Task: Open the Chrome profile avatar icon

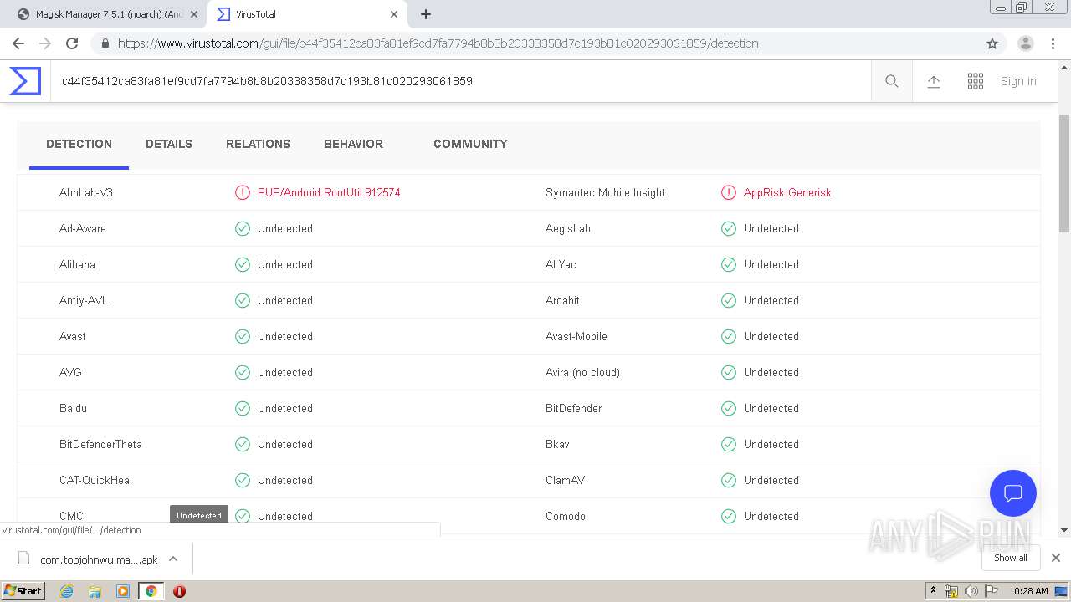Action: point(1026,43)
